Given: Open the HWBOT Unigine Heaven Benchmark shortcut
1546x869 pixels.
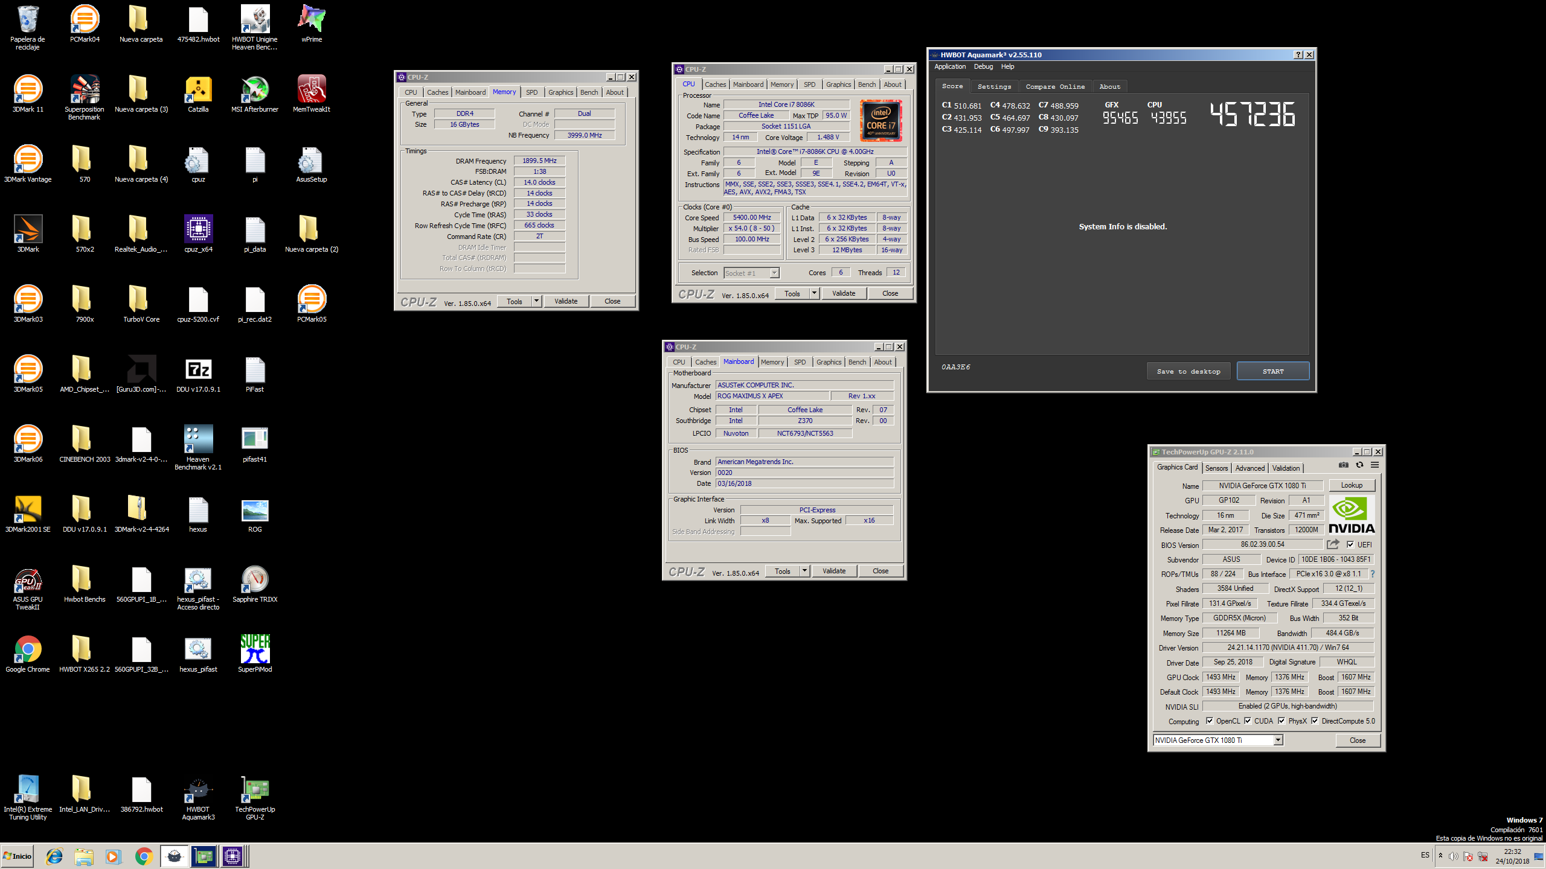Looking at the screenshot, I should point(255,28).
